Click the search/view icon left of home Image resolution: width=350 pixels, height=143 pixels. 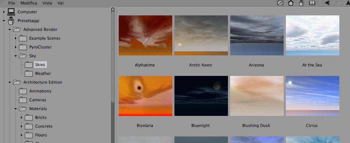point(280,3)
